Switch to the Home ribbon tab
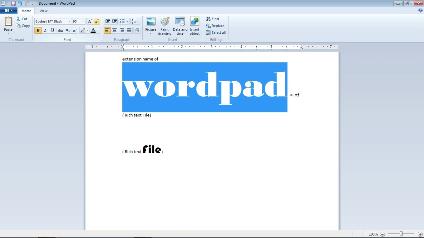 pyautogui.click(x=26, y=11)
